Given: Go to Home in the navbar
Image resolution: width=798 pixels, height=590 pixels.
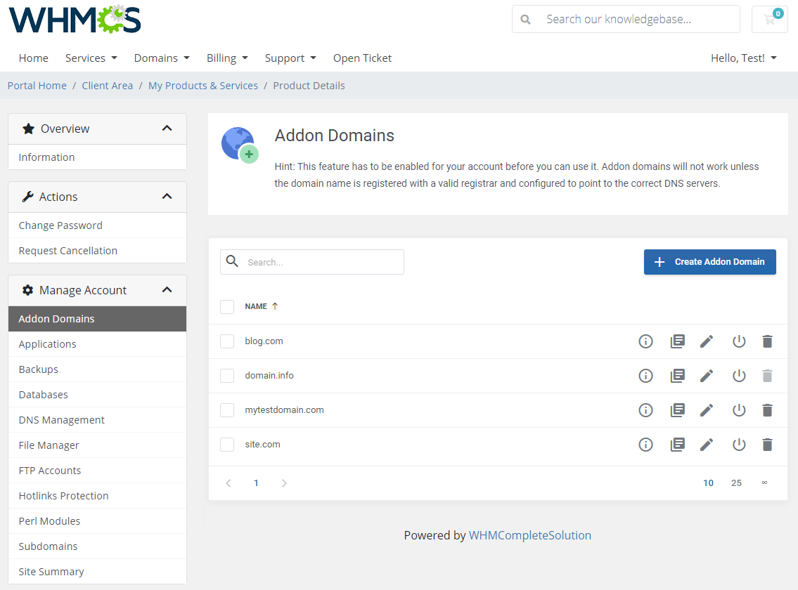Looking at the screenshot, I should coord(34,58).
